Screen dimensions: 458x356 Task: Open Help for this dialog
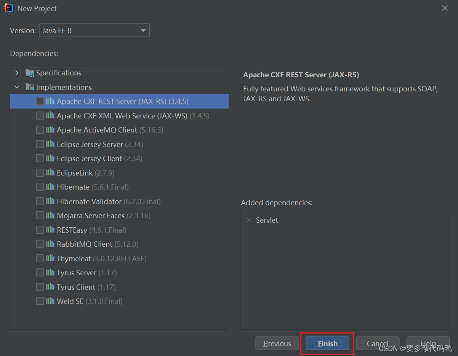click(428, 343)
